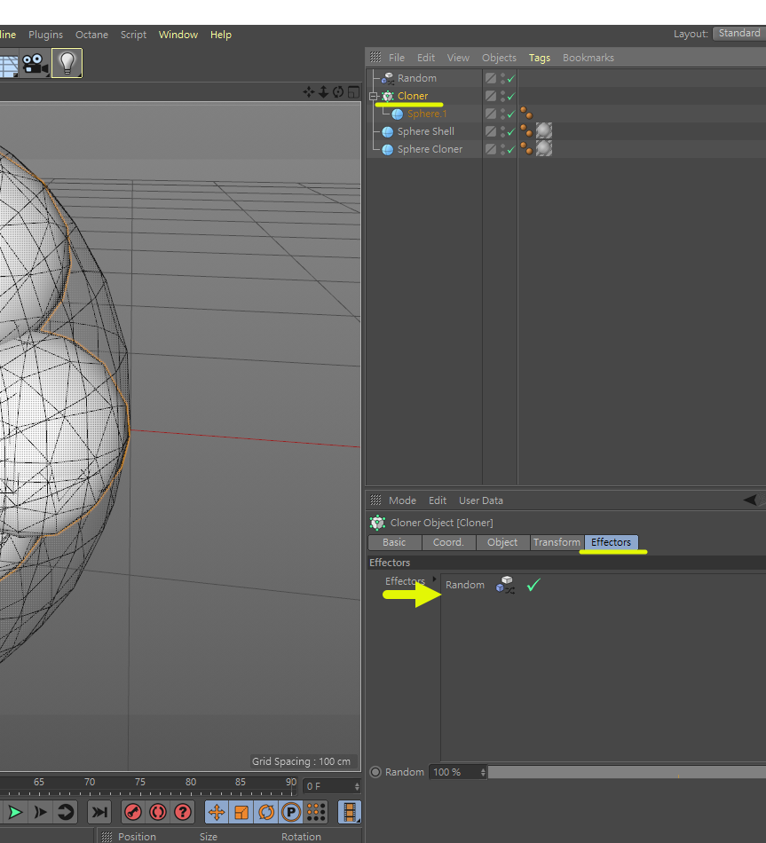Go to next keyframe

[40, 812]
